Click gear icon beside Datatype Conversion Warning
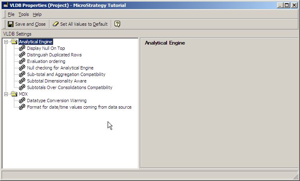The height and width of the screenshot is (181, 300). 22,101
